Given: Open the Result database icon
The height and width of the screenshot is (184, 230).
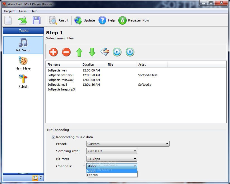Looking at the screenshot, I should coord(53,20).
